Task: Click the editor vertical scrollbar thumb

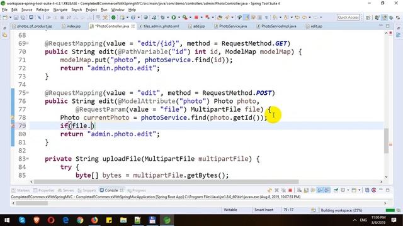Action: [x=387, y=141]
